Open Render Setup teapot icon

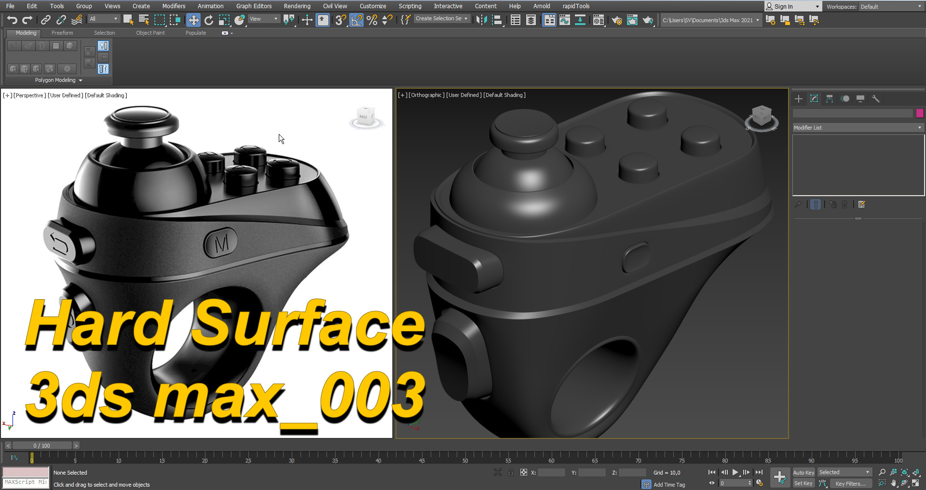[x=617, y=20]
